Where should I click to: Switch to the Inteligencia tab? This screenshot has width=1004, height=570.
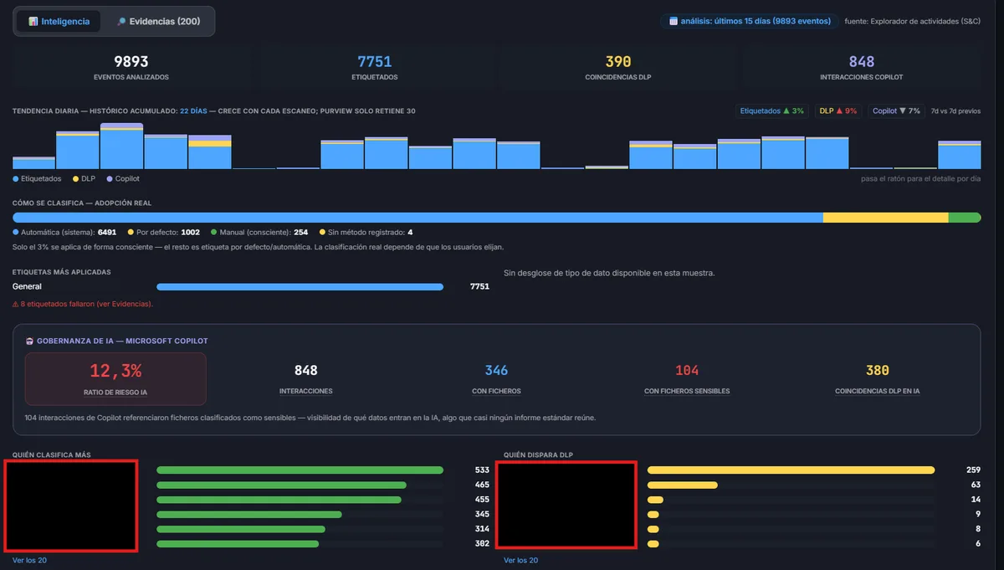pos(59,22)
